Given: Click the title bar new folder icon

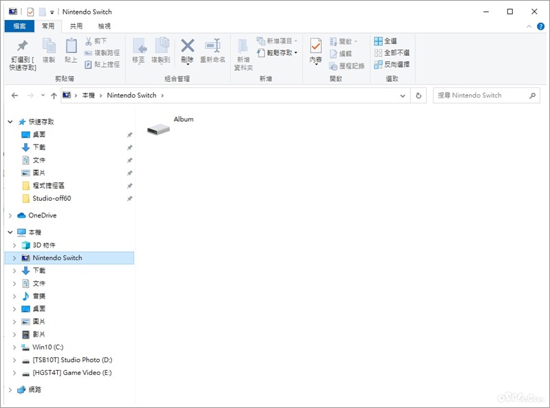Looking at the screenshot, I should pyautogui.click(x=43, y=12).
